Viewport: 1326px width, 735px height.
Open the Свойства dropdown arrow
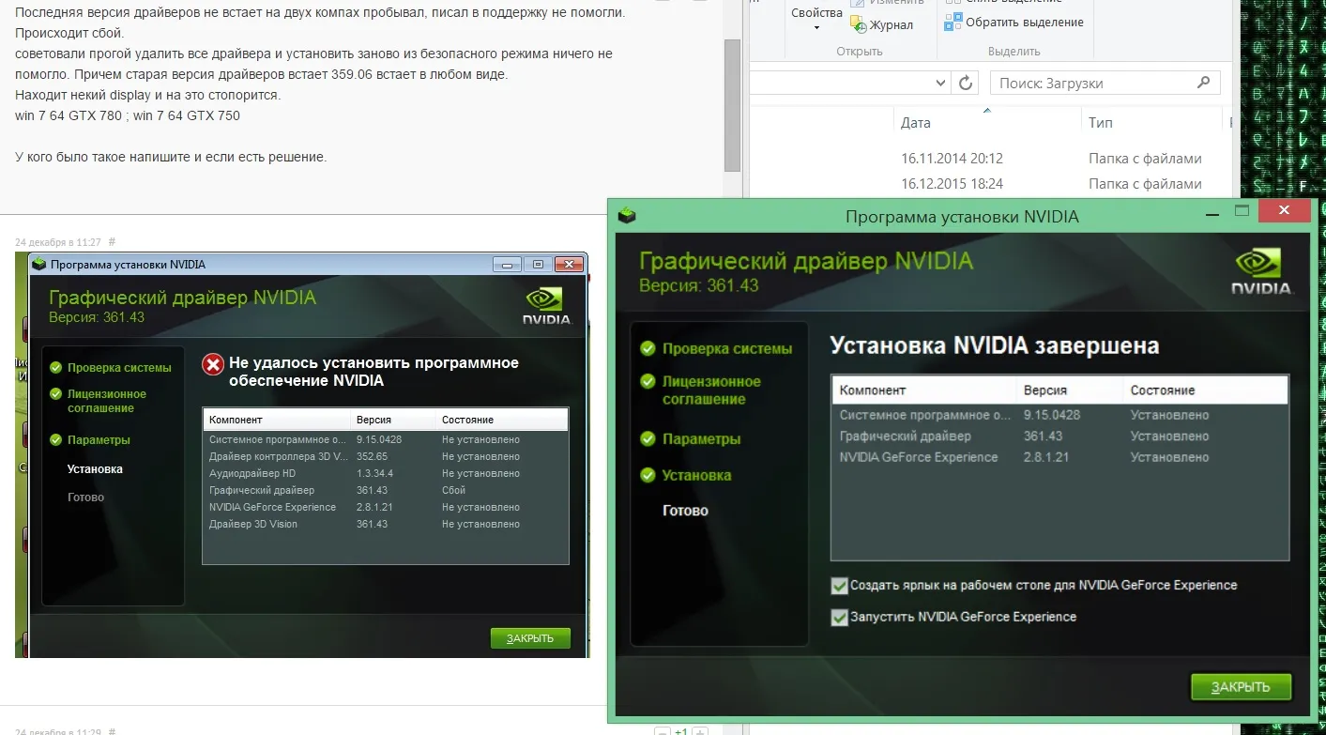[x=816, y=28]
